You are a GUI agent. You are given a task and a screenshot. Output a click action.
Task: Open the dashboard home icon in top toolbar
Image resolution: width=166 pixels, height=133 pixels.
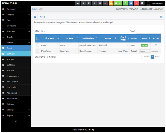click(78, 3)
